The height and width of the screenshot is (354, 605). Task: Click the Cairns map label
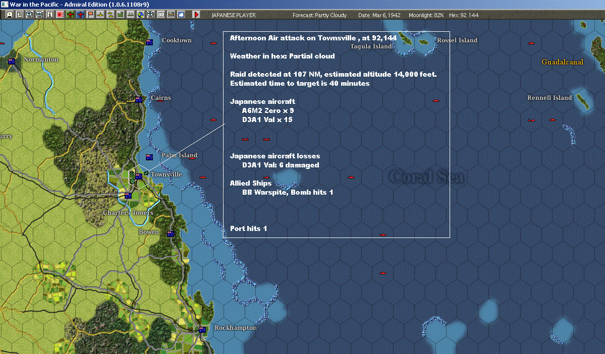click(161, 97)
